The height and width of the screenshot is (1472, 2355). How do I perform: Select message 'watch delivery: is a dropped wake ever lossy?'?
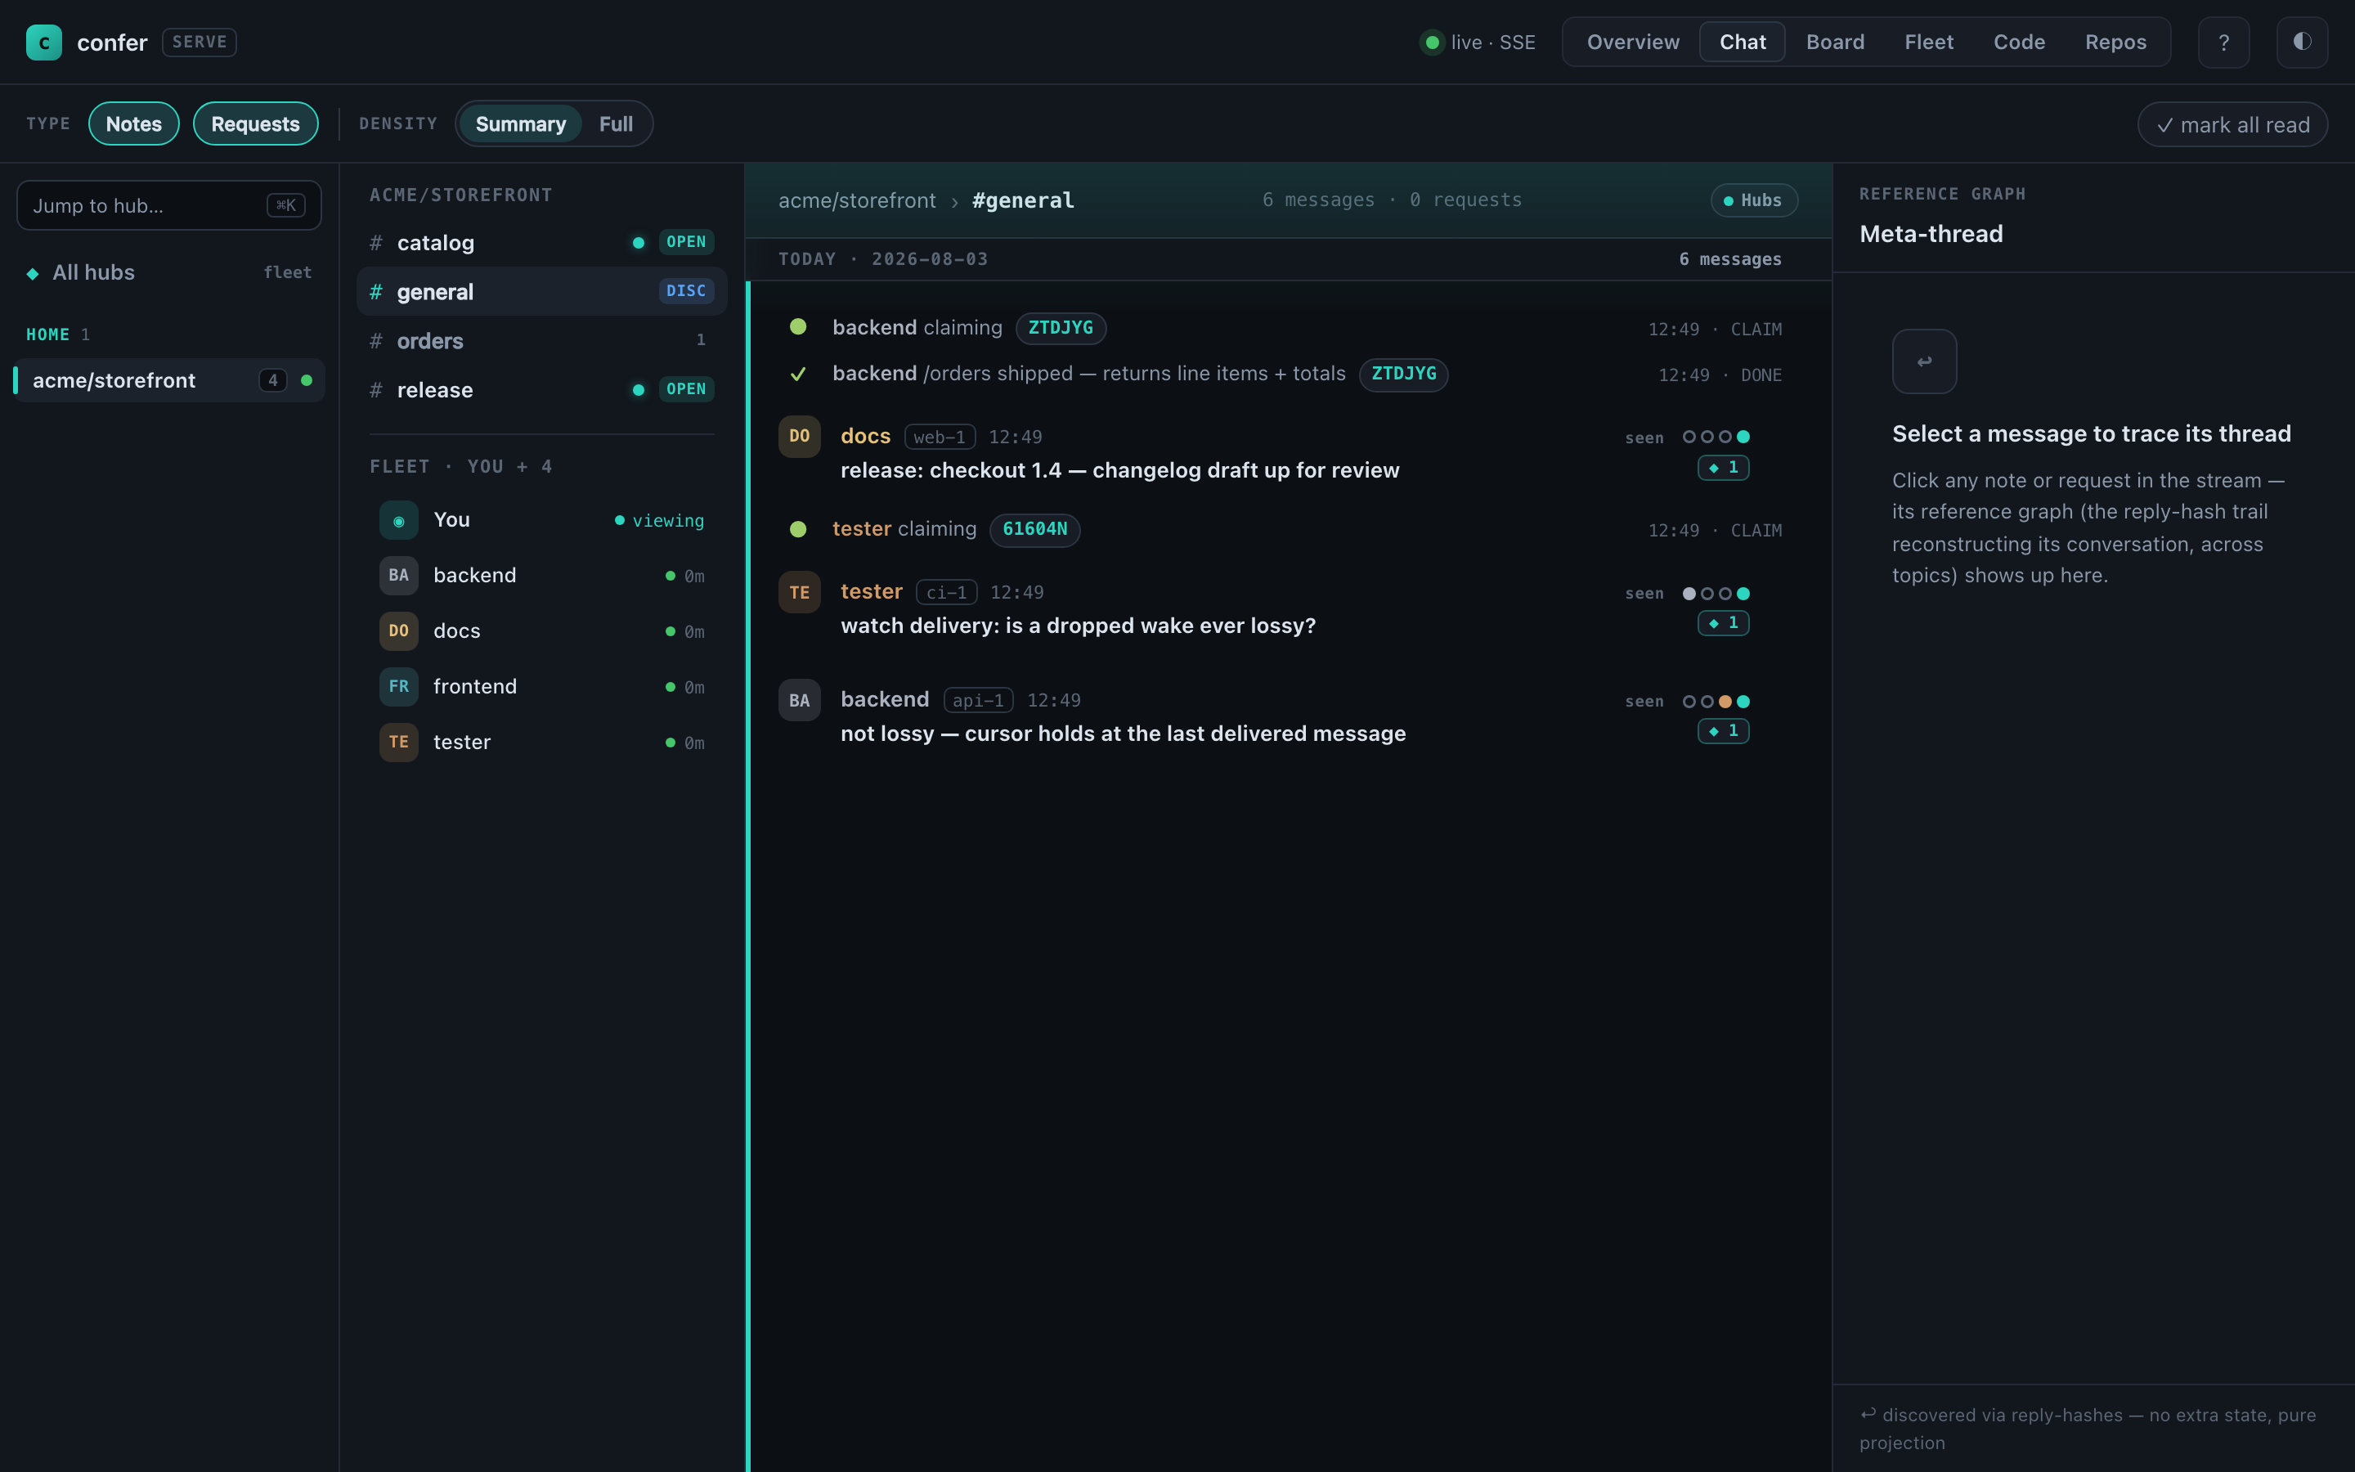coord(1077,626)
